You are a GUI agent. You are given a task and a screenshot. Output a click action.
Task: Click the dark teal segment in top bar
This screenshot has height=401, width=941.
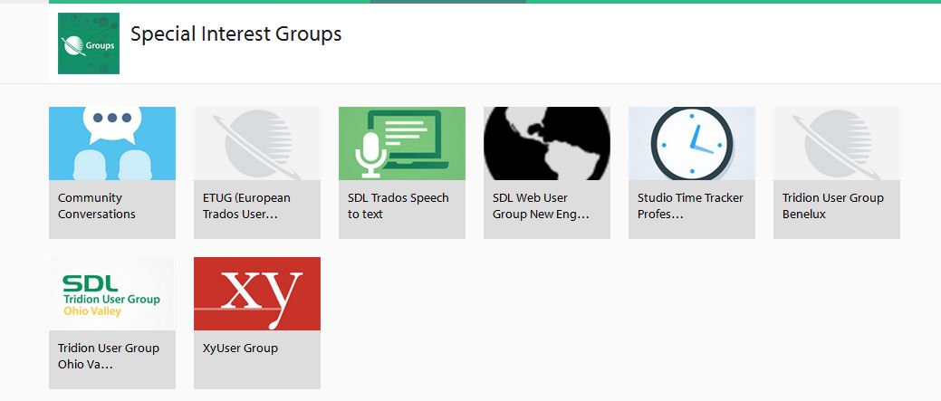pyautogui.click(x=447, y=2)
